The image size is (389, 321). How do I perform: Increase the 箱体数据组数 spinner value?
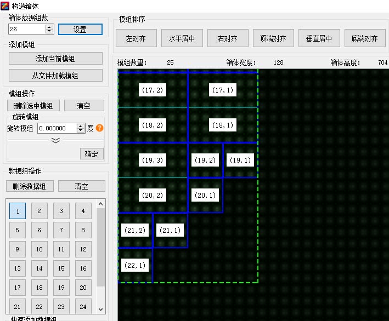(49, 27)
